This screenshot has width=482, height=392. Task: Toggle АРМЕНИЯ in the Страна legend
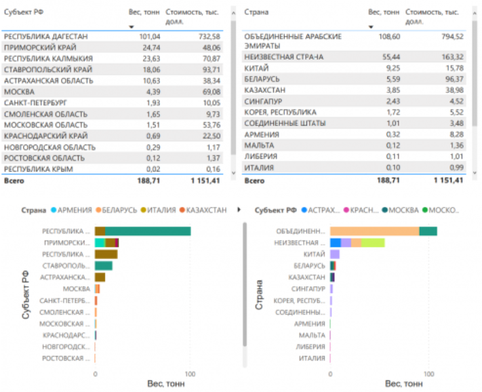pos(73,210)
